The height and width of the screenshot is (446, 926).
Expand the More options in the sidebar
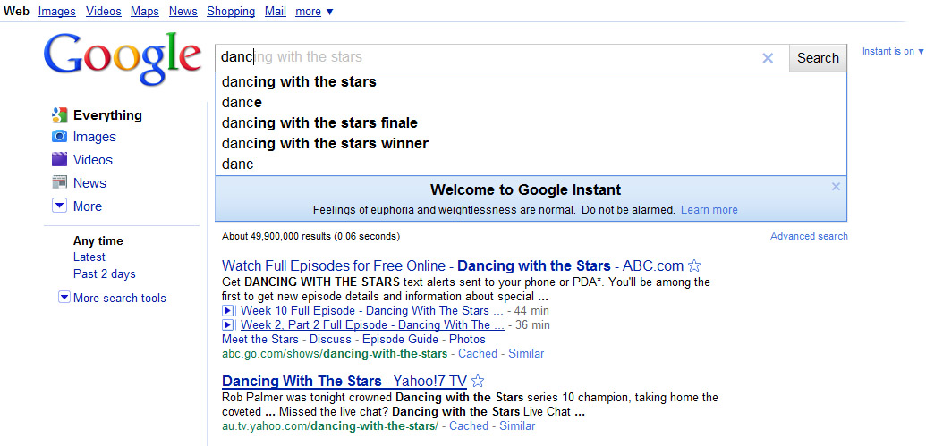(60, 206)
